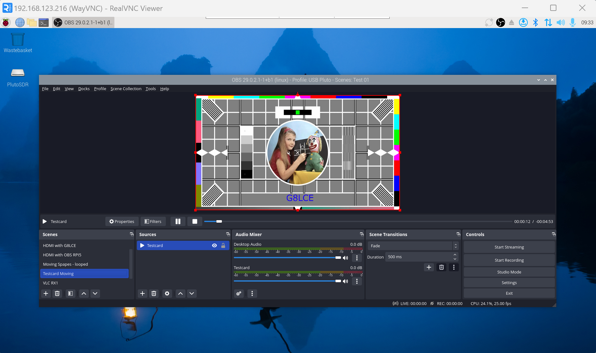596x353 pixels.
Task: Open the Docks menu
Action: [x=84, y=89]
